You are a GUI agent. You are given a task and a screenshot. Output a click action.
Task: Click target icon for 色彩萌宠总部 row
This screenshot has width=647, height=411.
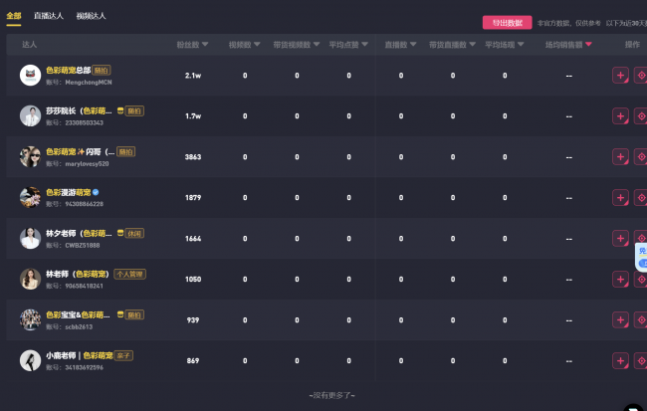pyautogui.click(x=641, y=75)
